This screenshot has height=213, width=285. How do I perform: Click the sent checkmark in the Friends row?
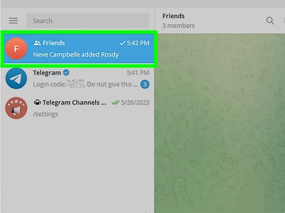(x=122, y=43)
